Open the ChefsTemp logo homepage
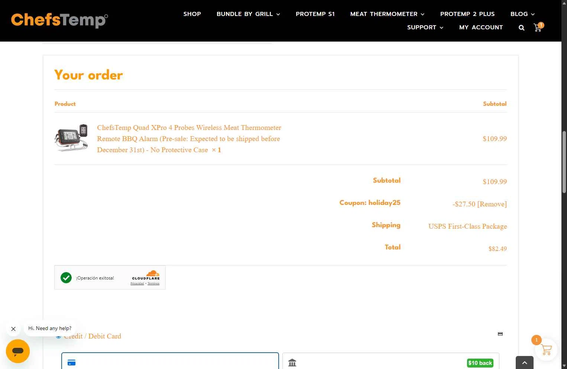This screenshot has height=369, width=567. click(59, 20)
